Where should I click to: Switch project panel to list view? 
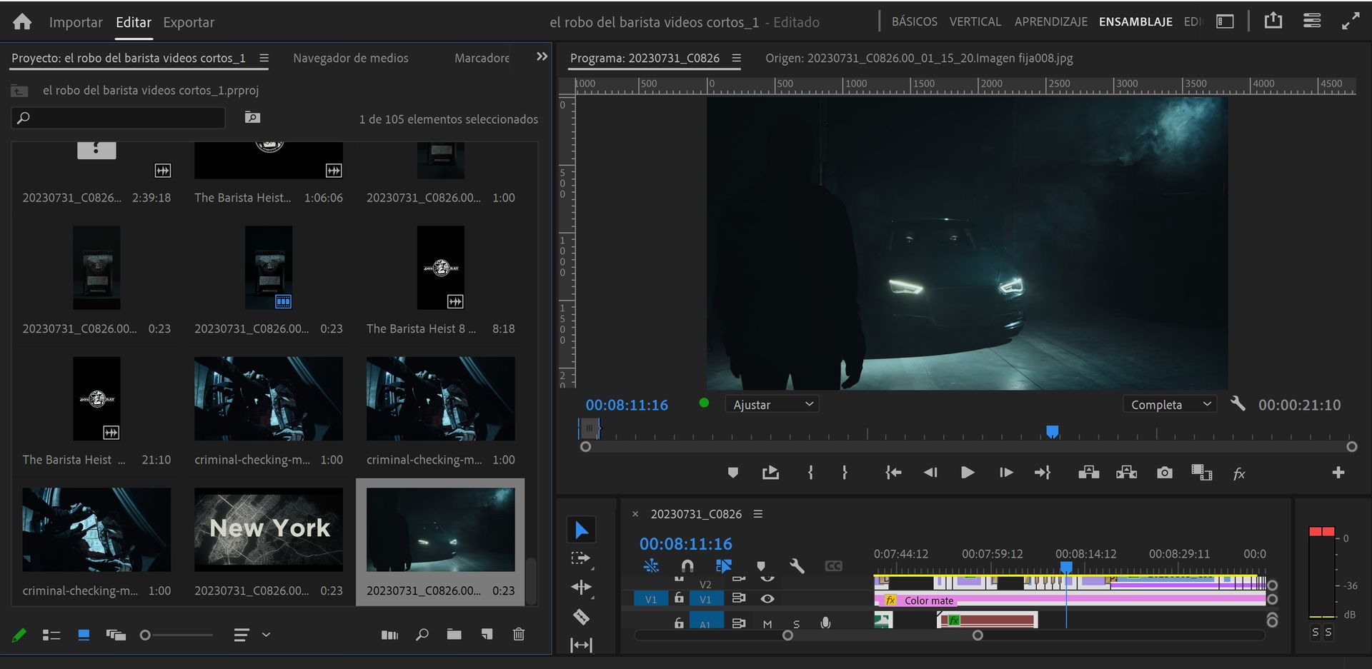[51, 635]
